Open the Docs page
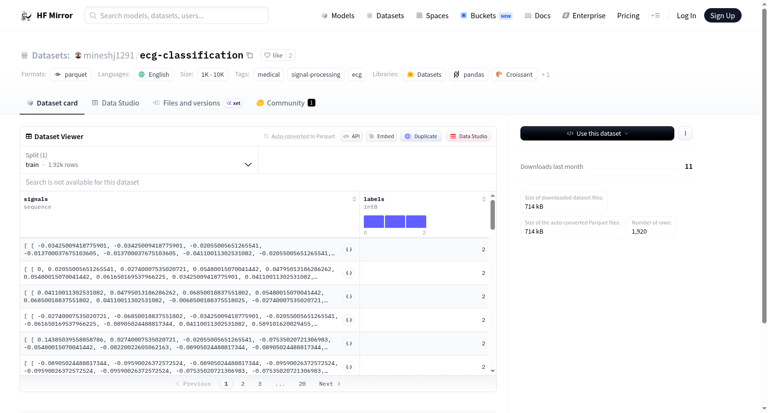The height and width of the screenshot is (413, 768). coord(538,15)
